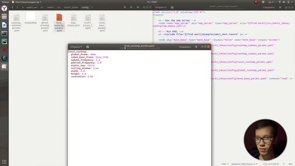The width and height of the screenshot is (295, 166).
Task: Place cursor on 'publish_frequency: 2.0' line
Action: pos(86,63)
